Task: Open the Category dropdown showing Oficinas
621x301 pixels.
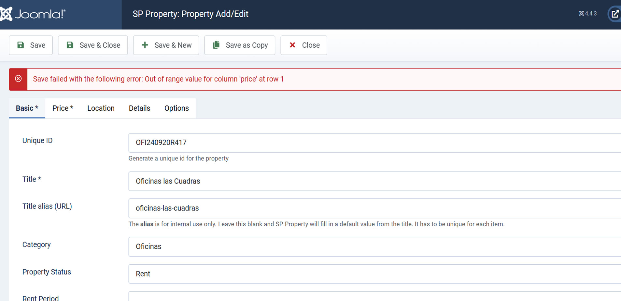Action: coord(374,246)
